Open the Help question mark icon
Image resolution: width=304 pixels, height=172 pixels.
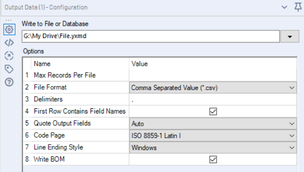tap(9, 82)
